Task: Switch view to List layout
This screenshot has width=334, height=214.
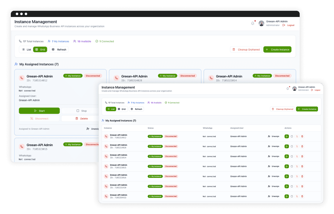Action: pos(111,109)
